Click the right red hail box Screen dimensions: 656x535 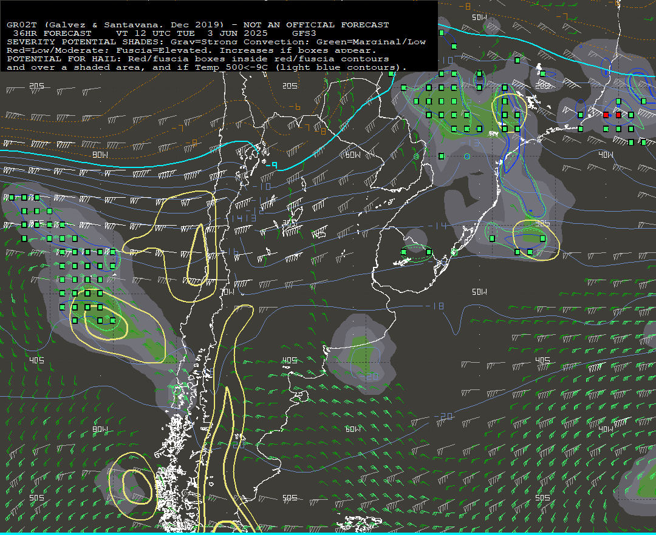[618, 115]
